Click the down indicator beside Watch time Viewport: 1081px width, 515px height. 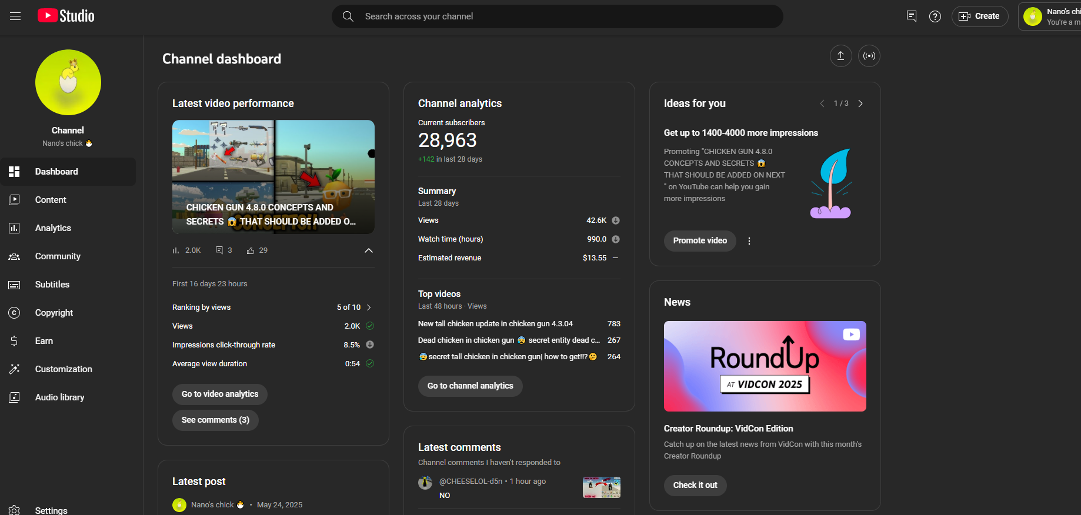click(x=616, y=239)
